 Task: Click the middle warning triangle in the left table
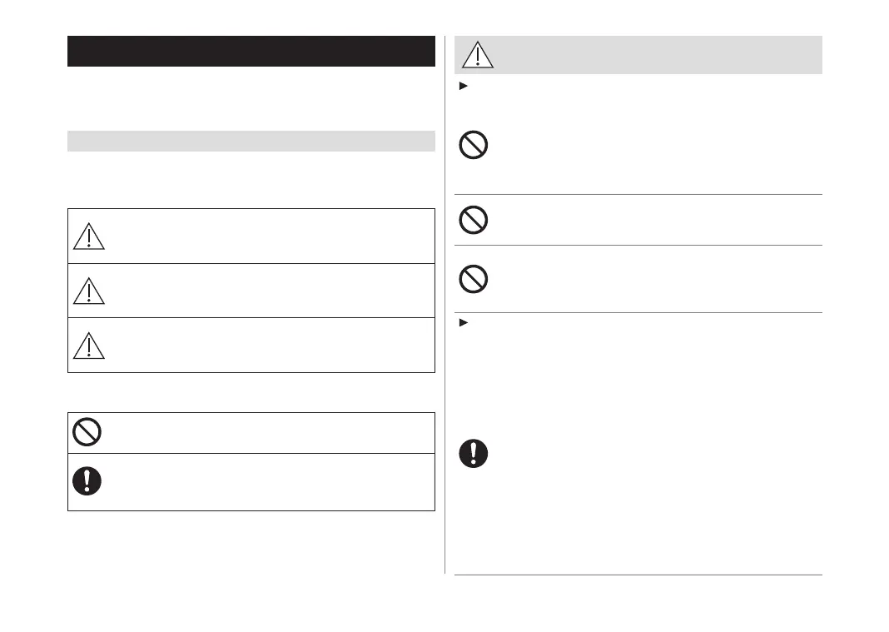[x=88, y=291]
